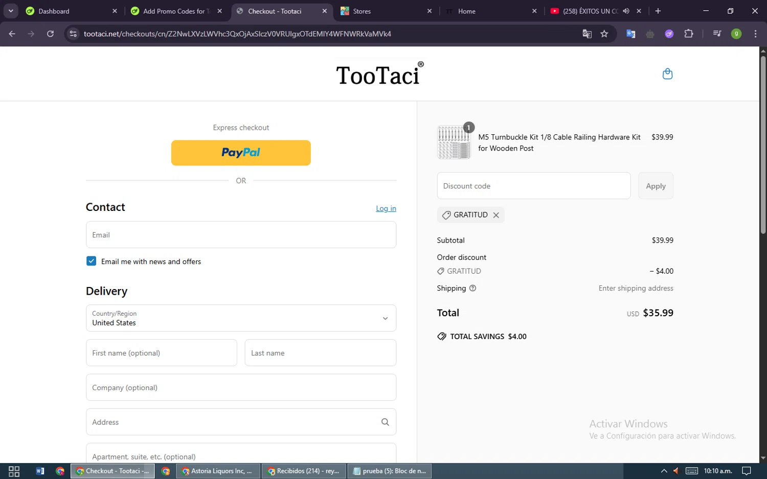Open the Astoria Liquors Inc taskbar window
The width and height of the screenshot is (767, 479).
tap(218, 471)
